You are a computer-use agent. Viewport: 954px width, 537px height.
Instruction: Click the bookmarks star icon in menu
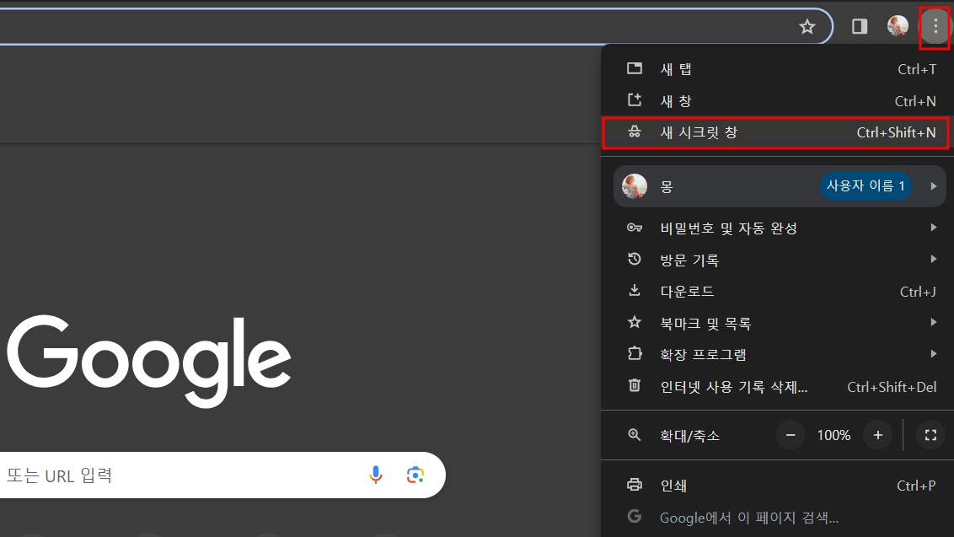(x=635, y=322)
